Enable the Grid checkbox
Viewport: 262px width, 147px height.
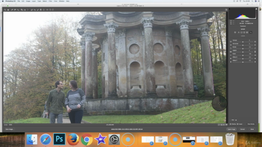(231, 120)
